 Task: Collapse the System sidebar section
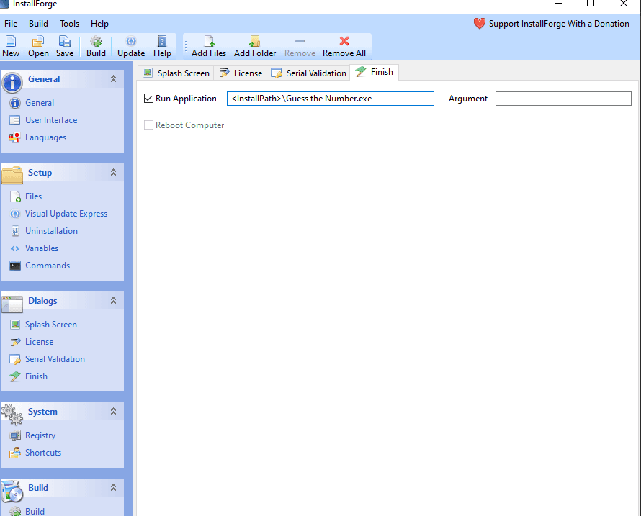coord(113,412)
